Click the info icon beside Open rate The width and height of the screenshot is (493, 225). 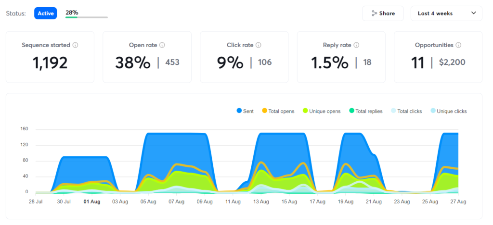tap(162, 45)
